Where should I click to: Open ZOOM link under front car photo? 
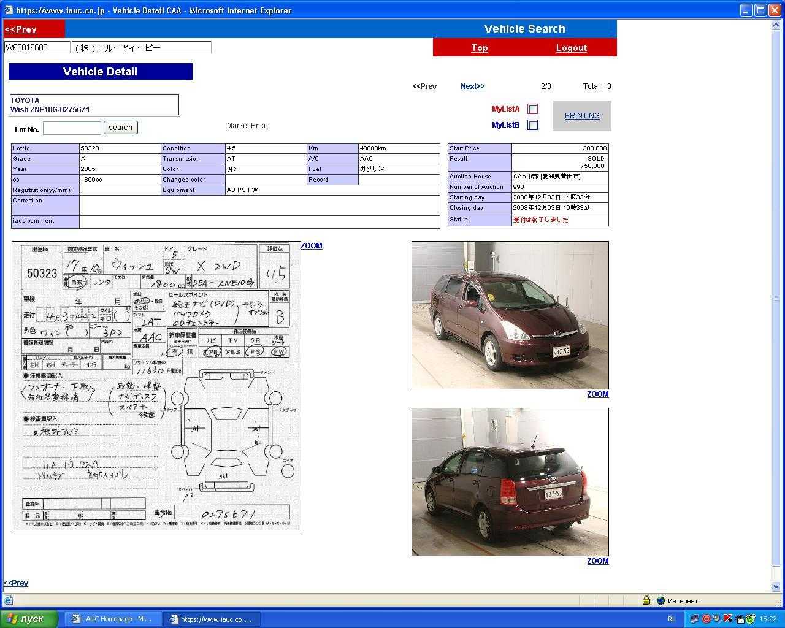pos(598,394)
